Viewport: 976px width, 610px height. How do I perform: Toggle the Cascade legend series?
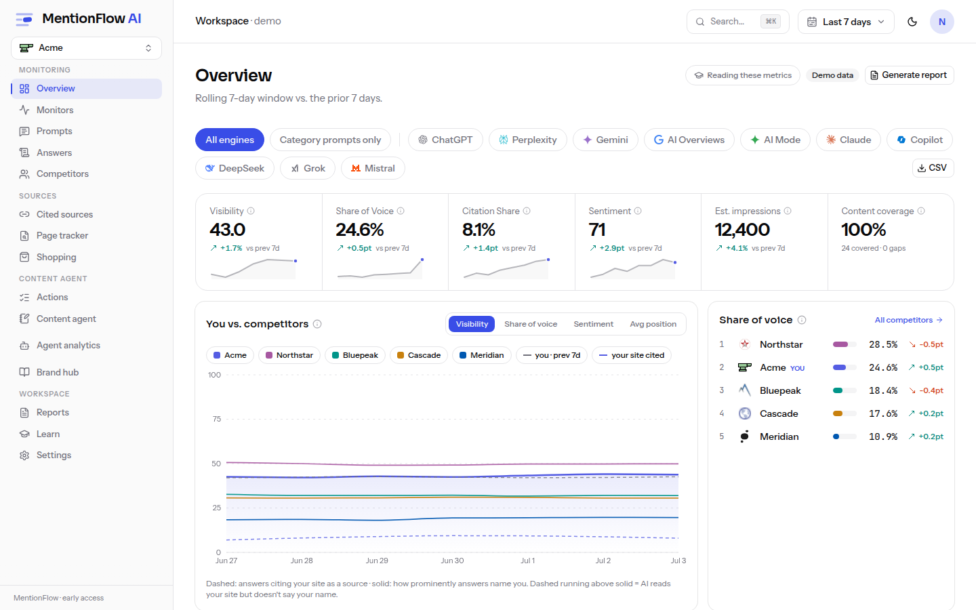[419, 355]
